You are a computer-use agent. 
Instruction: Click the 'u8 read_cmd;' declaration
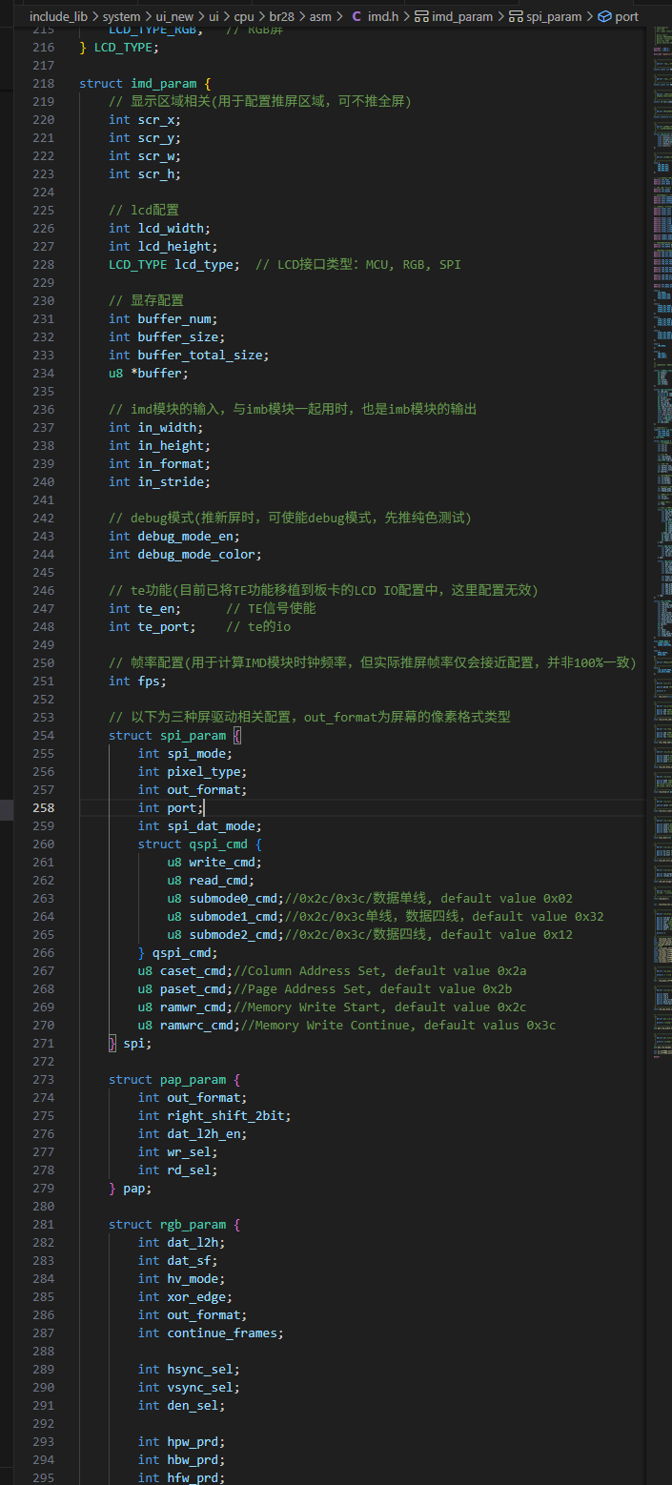(211, 880)
